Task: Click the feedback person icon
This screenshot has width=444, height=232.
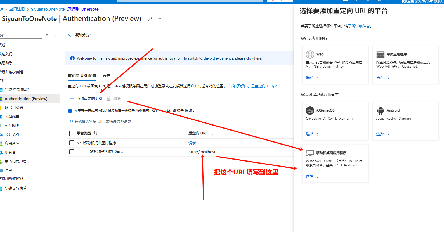Action: click(x=70, y=35)
